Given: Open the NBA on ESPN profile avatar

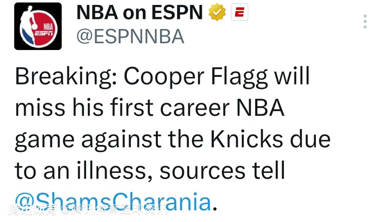Looking at the screenshot, I should (x=38, y=26).
